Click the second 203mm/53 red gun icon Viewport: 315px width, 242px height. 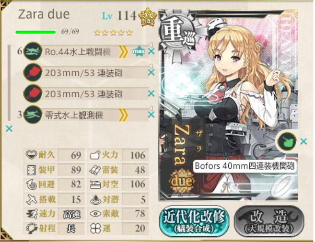33,93
